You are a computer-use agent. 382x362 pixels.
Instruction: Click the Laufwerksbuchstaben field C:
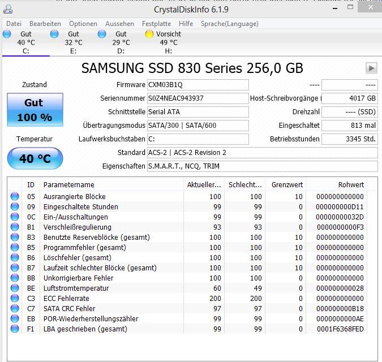[x=198, y=139]
